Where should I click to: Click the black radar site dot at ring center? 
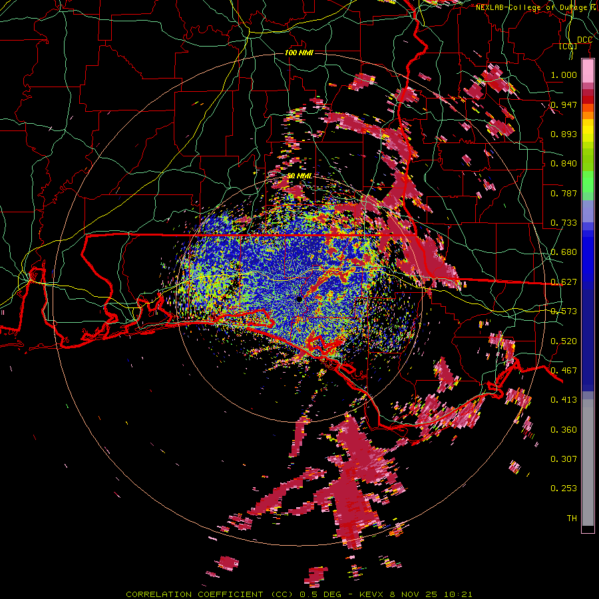pos(299,299)
